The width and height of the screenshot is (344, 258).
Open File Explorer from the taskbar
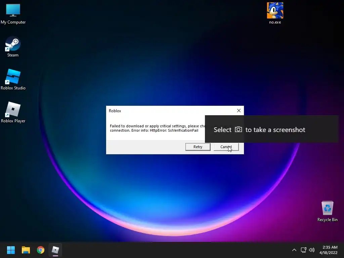tap(26, 250)
